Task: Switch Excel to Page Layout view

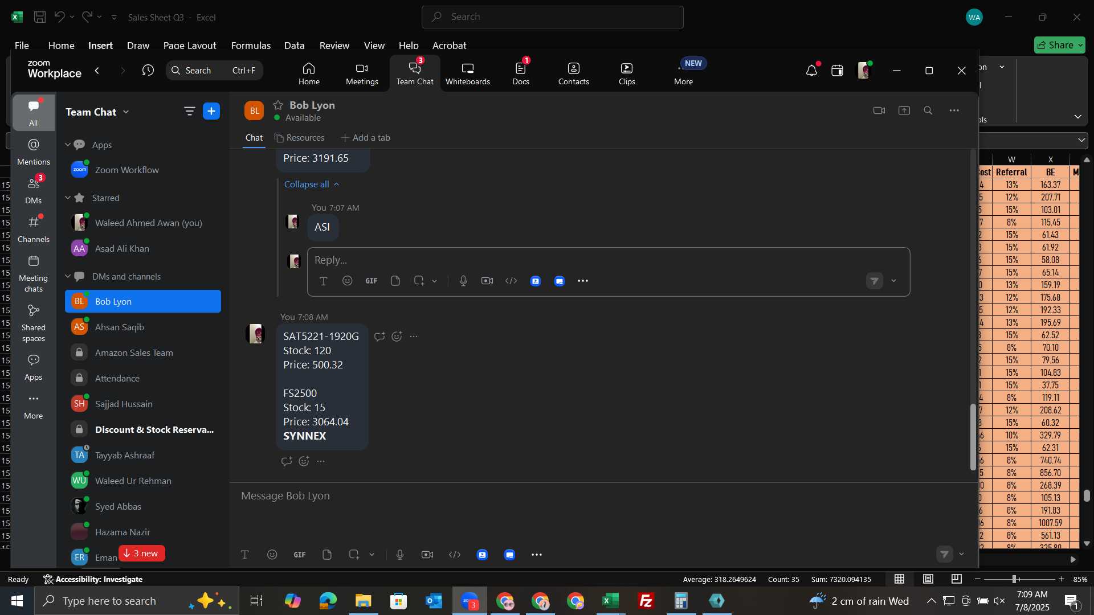Action: coord(928,579)
